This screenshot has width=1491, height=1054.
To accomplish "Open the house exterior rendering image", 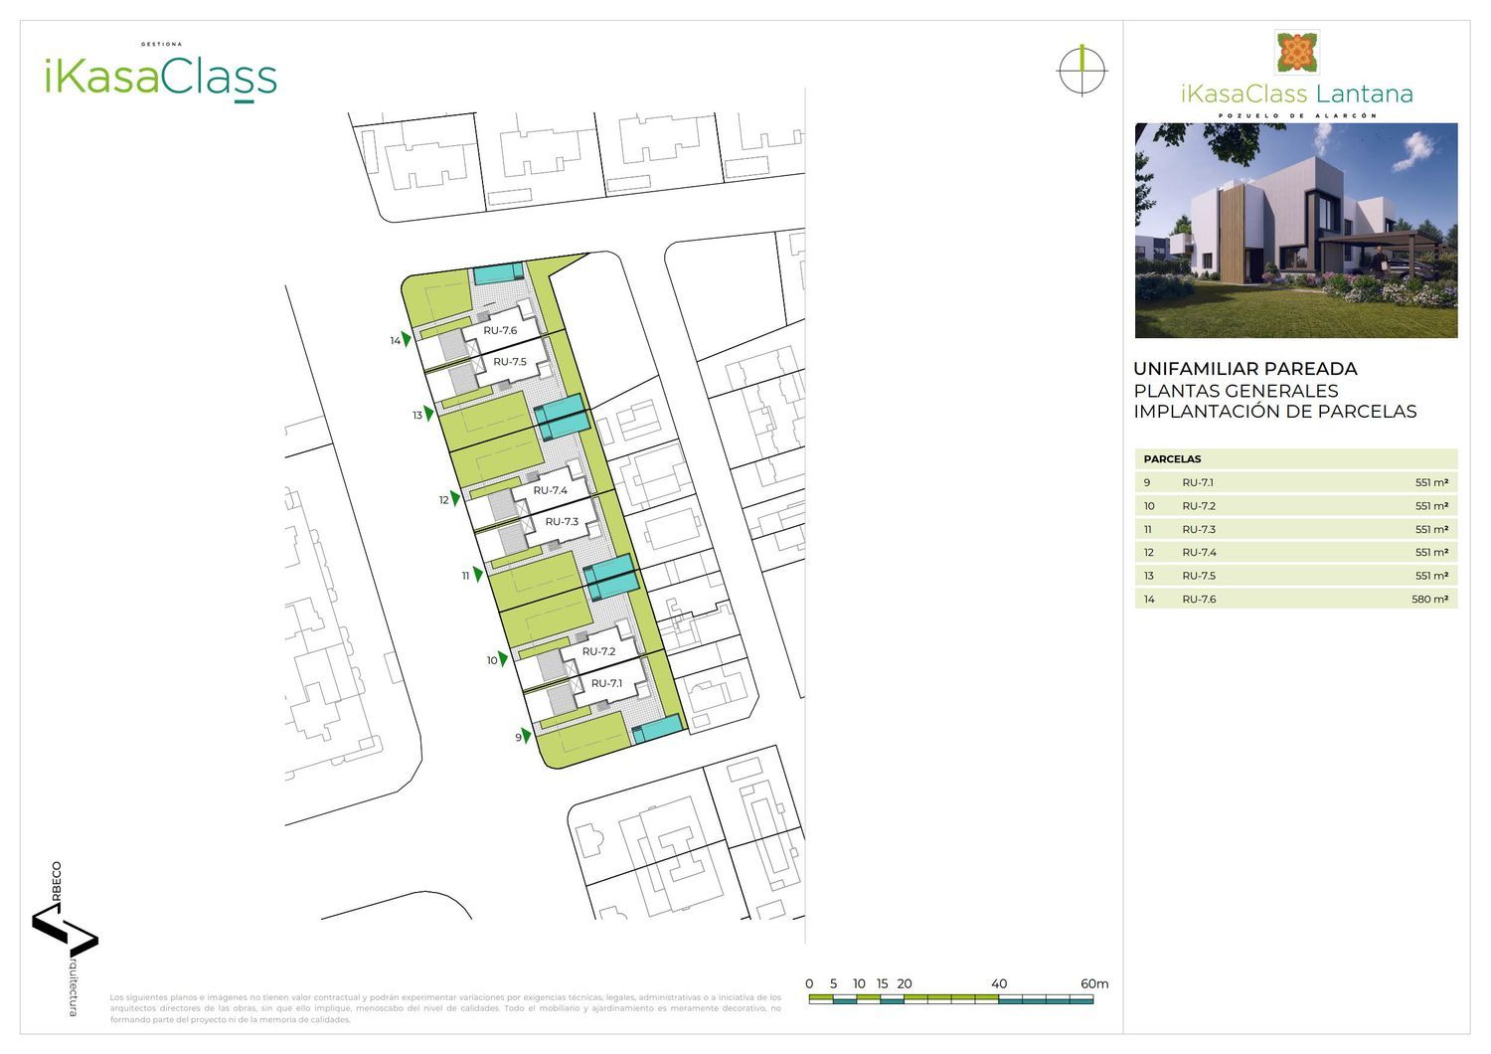I will pyautogui.click(x=1296, y=231).
